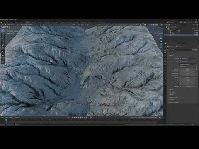
Task: Switch to the Geometry Nodes workspace tab
Action: pos(93,22)
